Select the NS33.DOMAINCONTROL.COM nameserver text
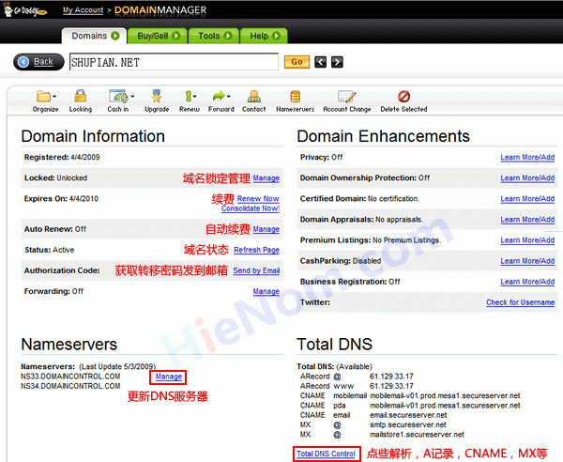Viewport: 563px width, 462px height. 70,377
